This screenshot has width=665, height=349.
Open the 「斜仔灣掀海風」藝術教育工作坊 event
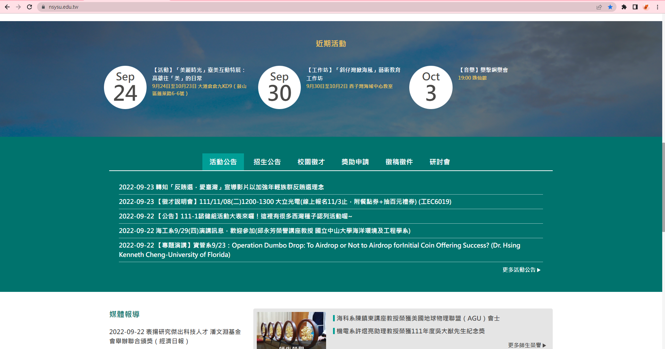pos(353,74)
